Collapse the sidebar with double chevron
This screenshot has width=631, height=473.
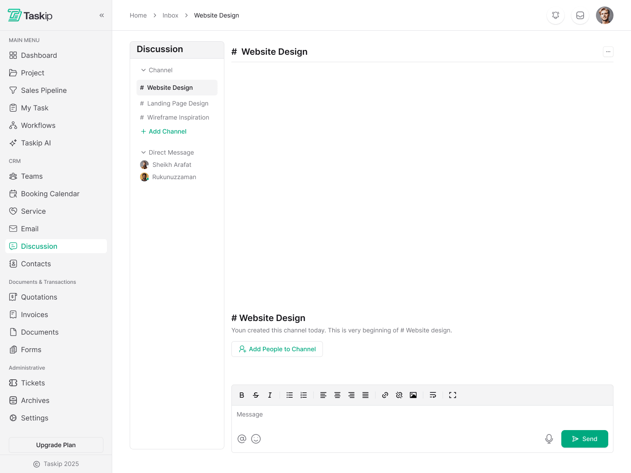102,15
